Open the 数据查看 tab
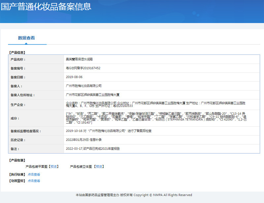Image resolution: width=264 pixels, height=203 pixels. [x=26, y=38]
